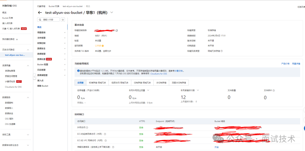Select test-aliyun-oss-buc... history path
The image size is (305, 151).
pos(15,55)
